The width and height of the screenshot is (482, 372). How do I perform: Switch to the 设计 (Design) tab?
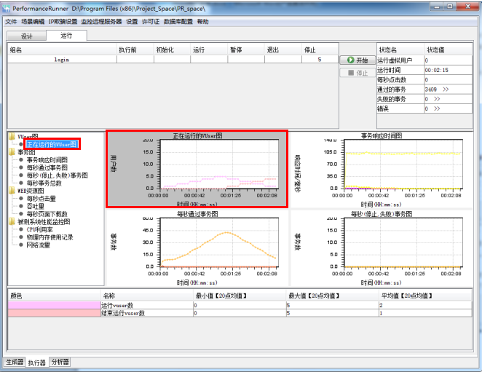[26, 36]
